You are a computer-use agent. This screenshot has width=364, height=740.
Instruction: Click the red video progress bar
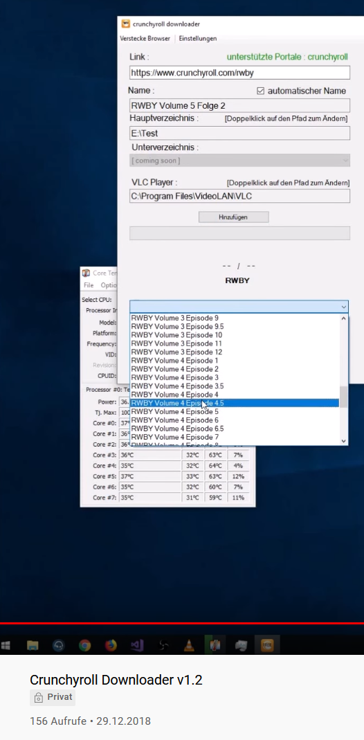tap(182, 624)
